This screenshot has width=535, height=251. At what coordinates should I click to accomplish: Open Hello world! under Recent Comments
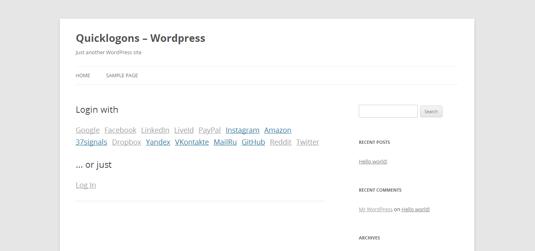pos(415,210)
